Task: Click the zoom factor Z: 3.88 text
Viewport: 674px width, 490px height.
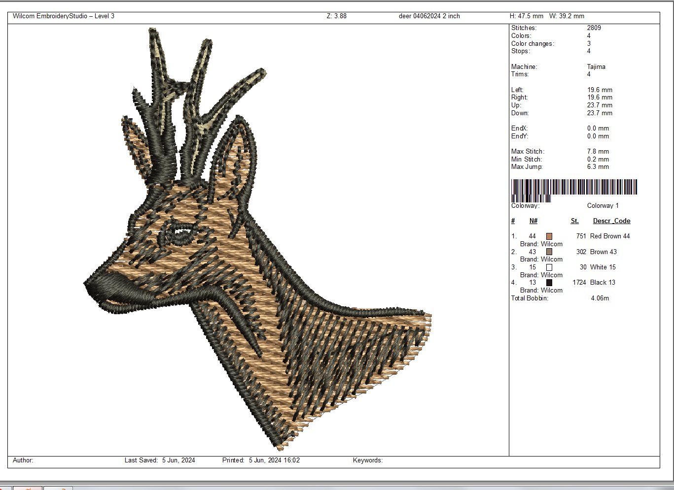Action: coord(336,16)
